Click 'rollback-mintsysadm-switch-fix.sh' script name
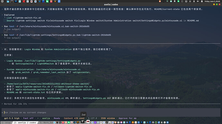The width and height of the screenshot is (222, 124). [x=79, y=89]
